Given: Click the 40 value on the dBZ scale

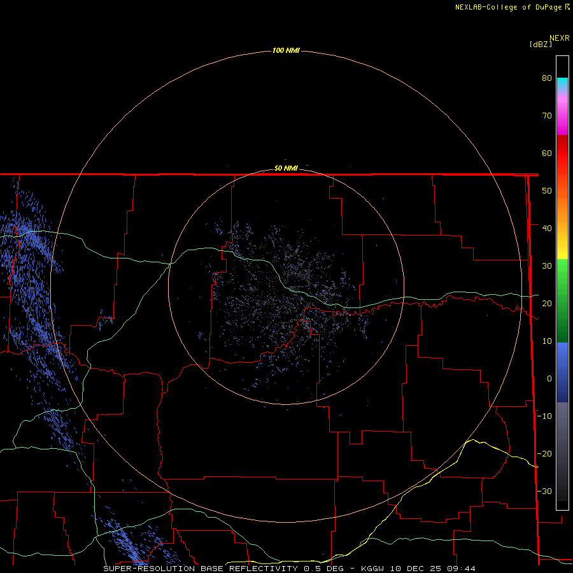Looking at the screenshot, I should [x=547, y=229].
